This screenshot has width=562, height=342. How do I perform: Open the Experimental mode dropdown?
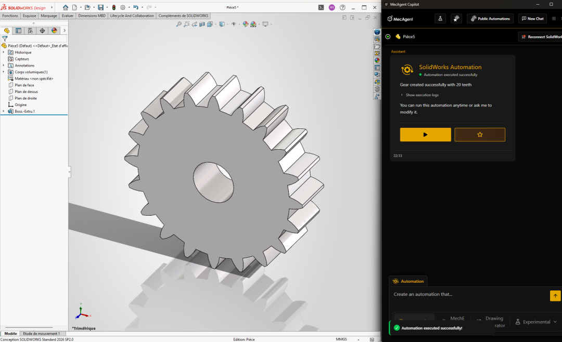click(x=536, y=322)
